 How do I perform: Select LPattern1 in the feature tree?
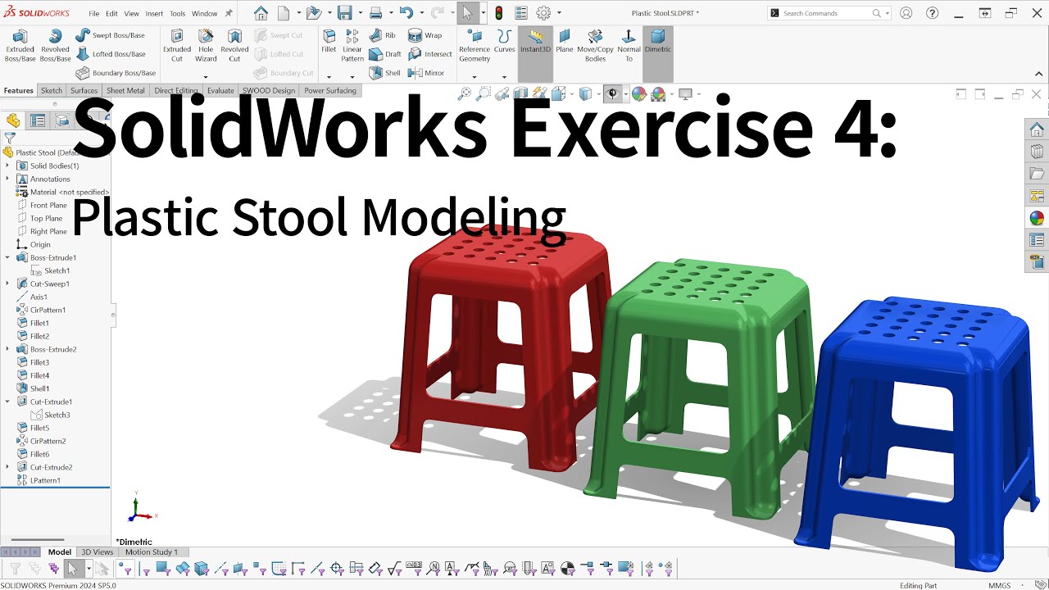click(x=45, y=480)
